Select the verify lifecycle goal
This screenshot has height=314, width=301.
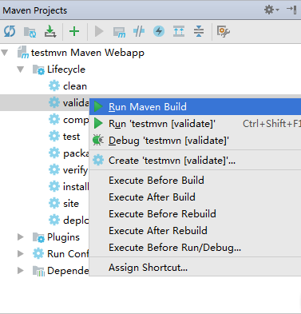[75, 170]
